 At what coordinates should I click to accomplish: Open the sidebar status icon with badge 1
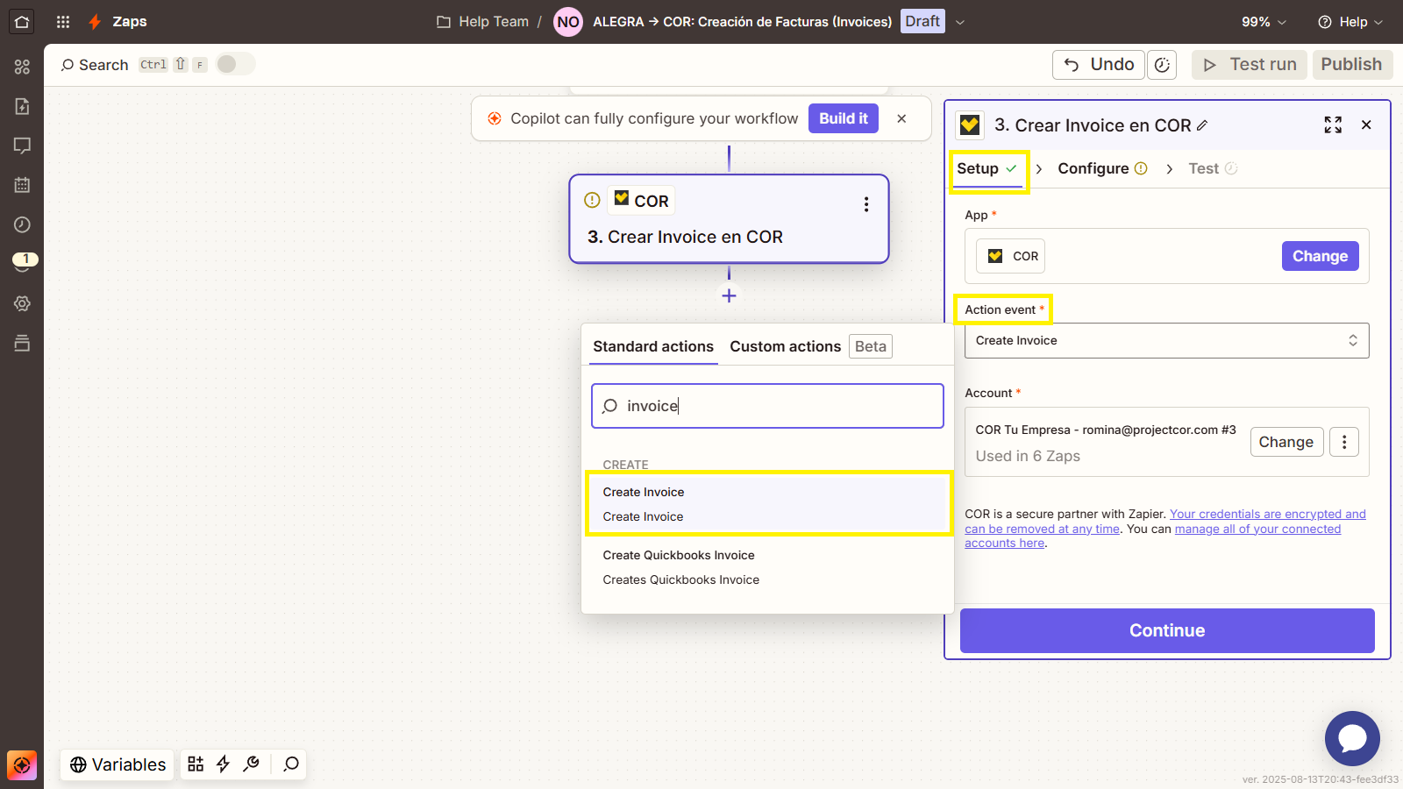tap(25, 261)
